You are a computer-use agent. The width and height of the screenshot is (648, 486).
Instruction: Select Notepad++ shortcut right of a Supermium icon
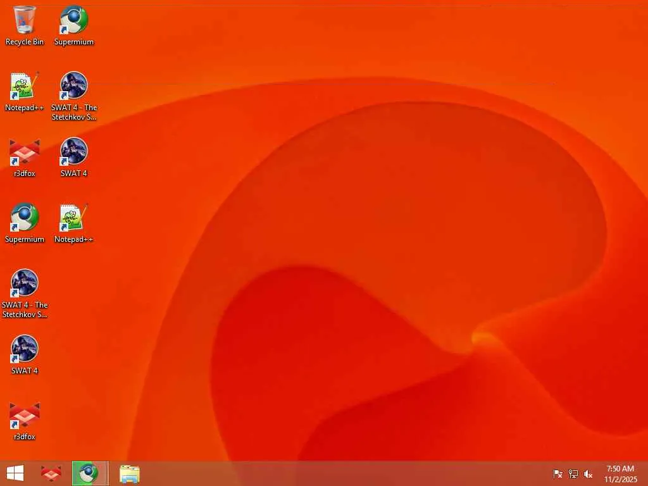click(74, 223)
